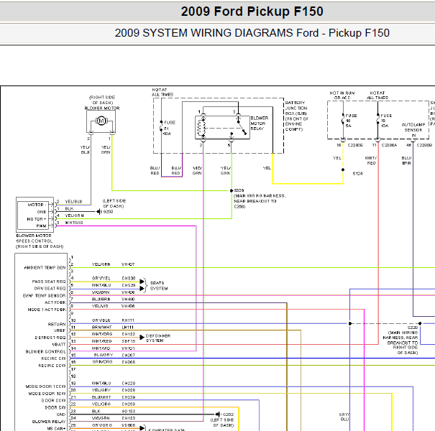435x431 pixels.
Task: Click the 'VIO/GRN' label below relay pin 2
Action: (197, 170)
